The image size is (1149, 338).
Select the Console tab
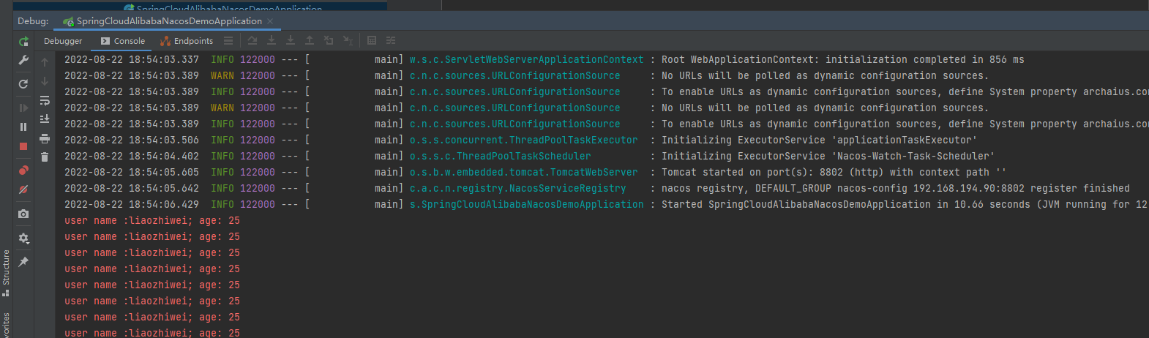[x=123, y=41]
